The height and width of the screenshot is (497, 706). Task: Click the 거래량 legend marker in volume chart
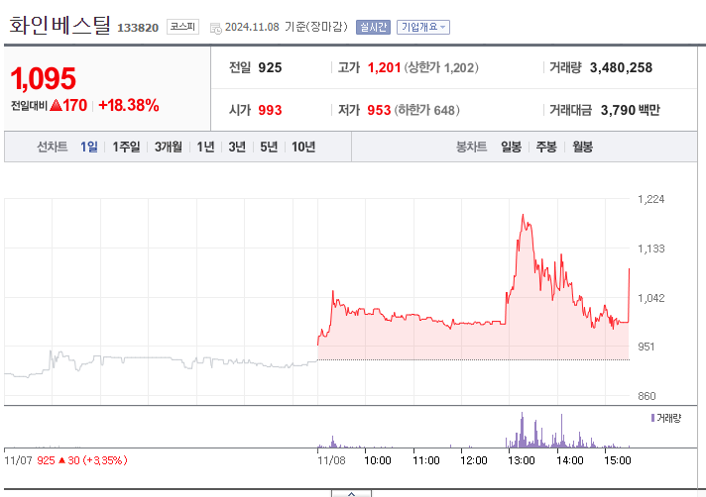coord(652,418)
